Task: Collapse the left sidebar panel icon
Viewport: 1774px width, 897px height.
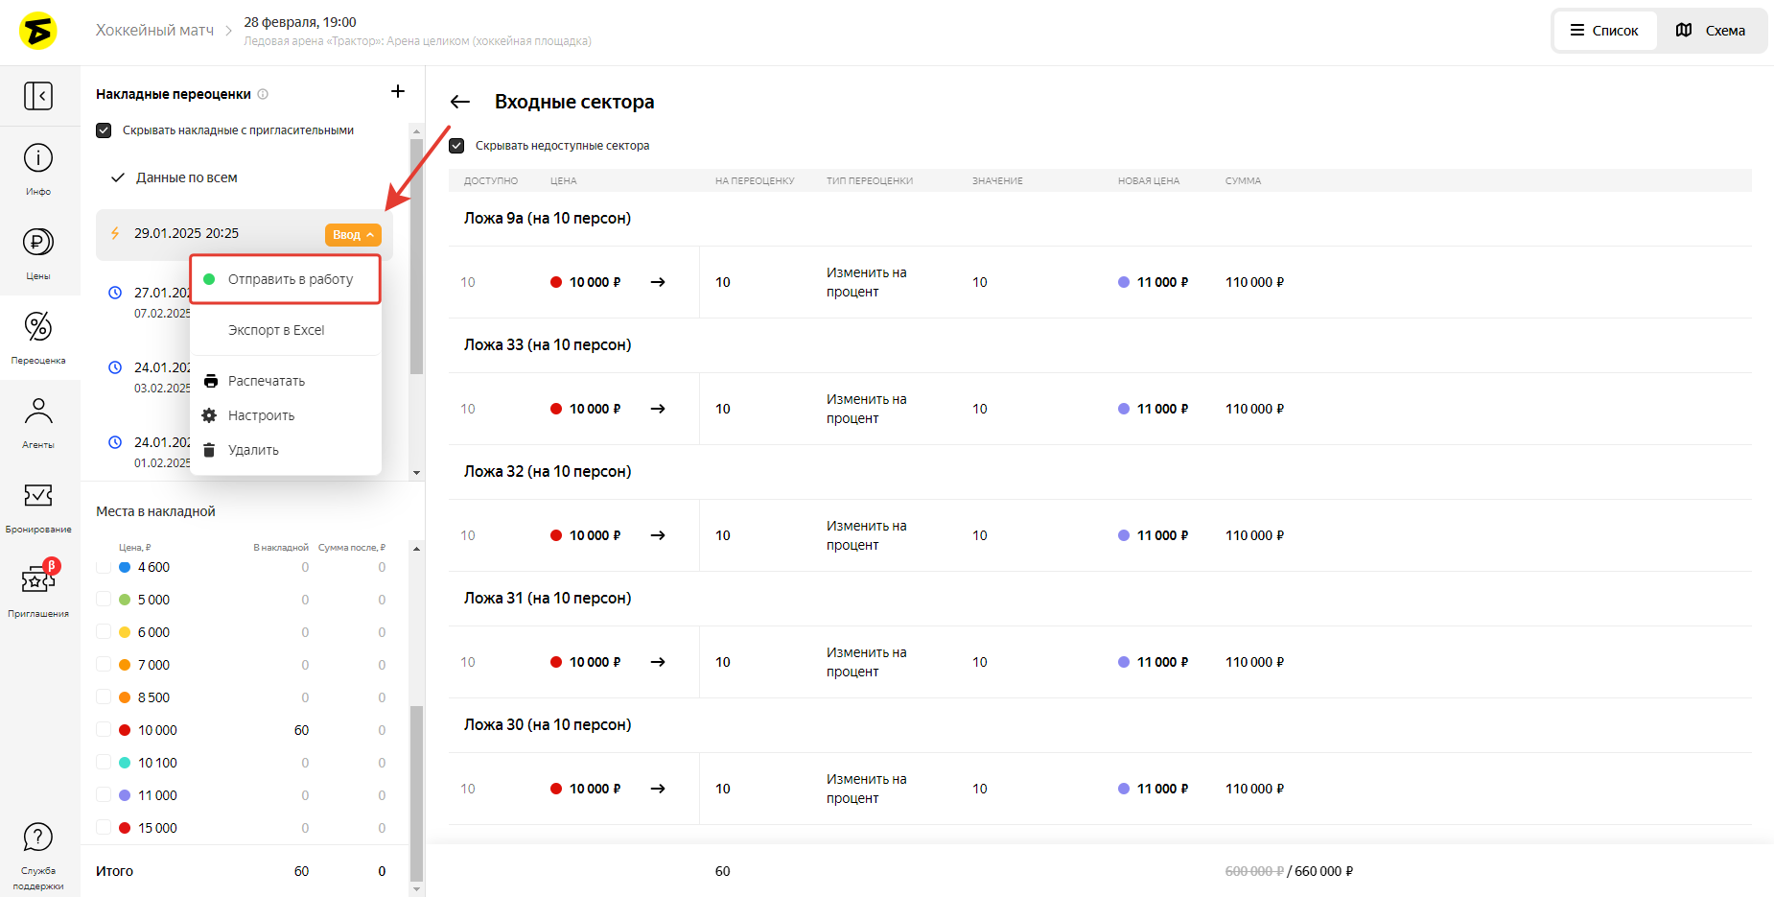Action: coord(38,96)
